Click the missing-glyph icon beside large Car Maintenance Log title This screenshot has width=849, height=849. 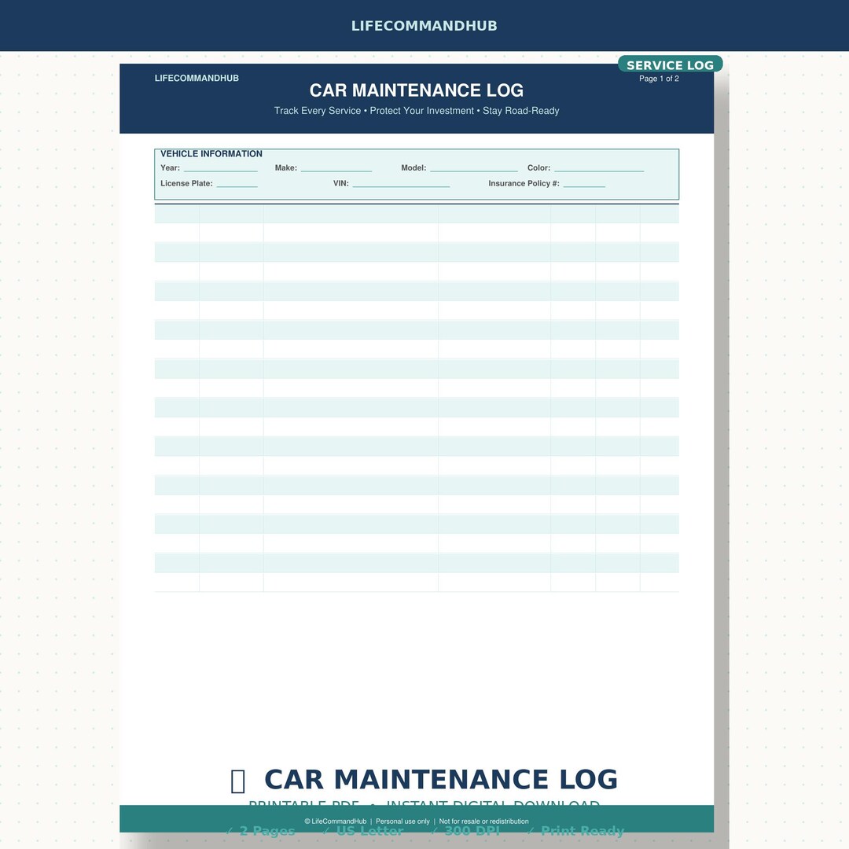click(237, 781)
